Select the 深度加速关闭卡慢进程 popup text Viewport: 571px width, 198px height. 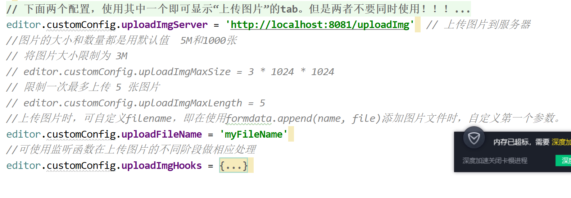pos(495,161)
